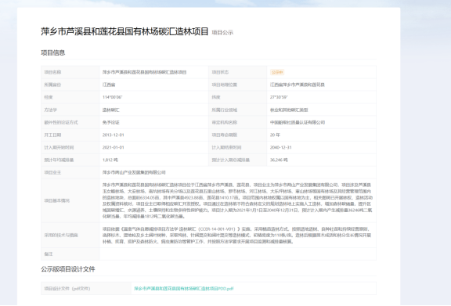Click the 项目公示 label beside the title
The height and width of the screenshot is (306, 451).
(x=222, y=33)
